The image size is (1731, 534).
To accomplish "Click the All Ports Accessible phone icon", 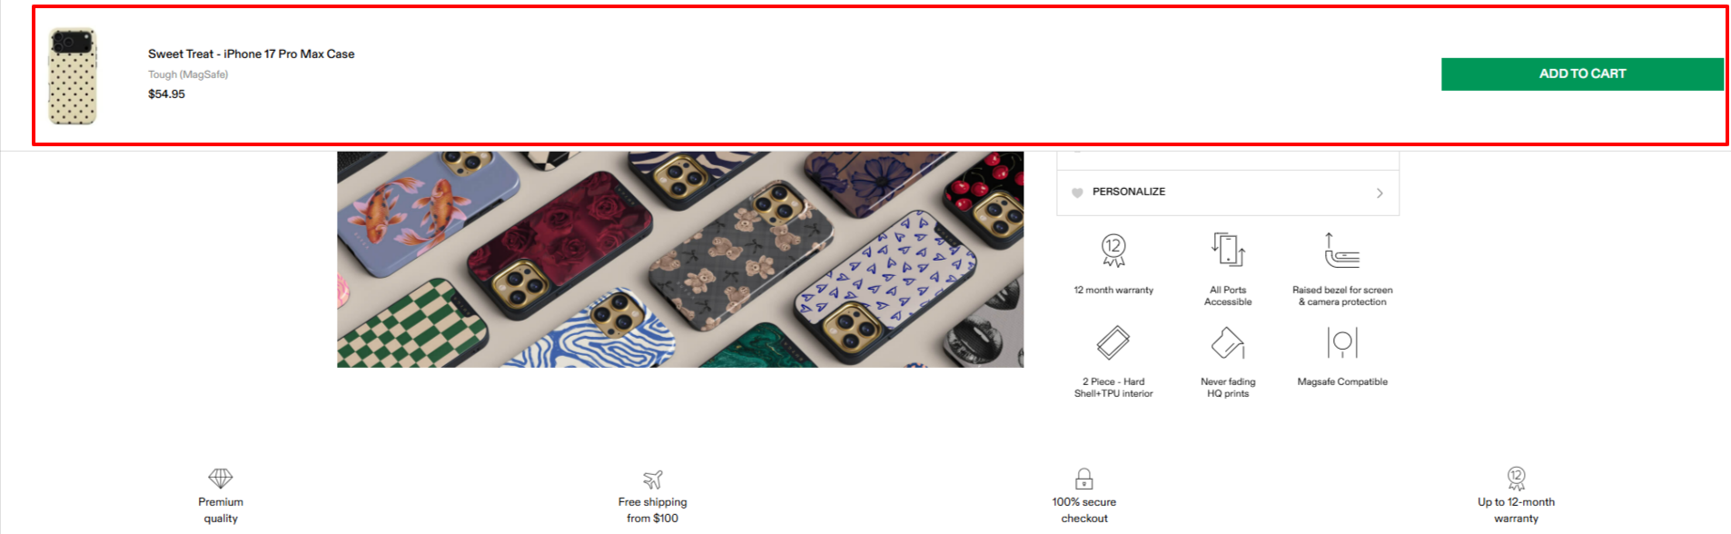I will coord(1228,249).
